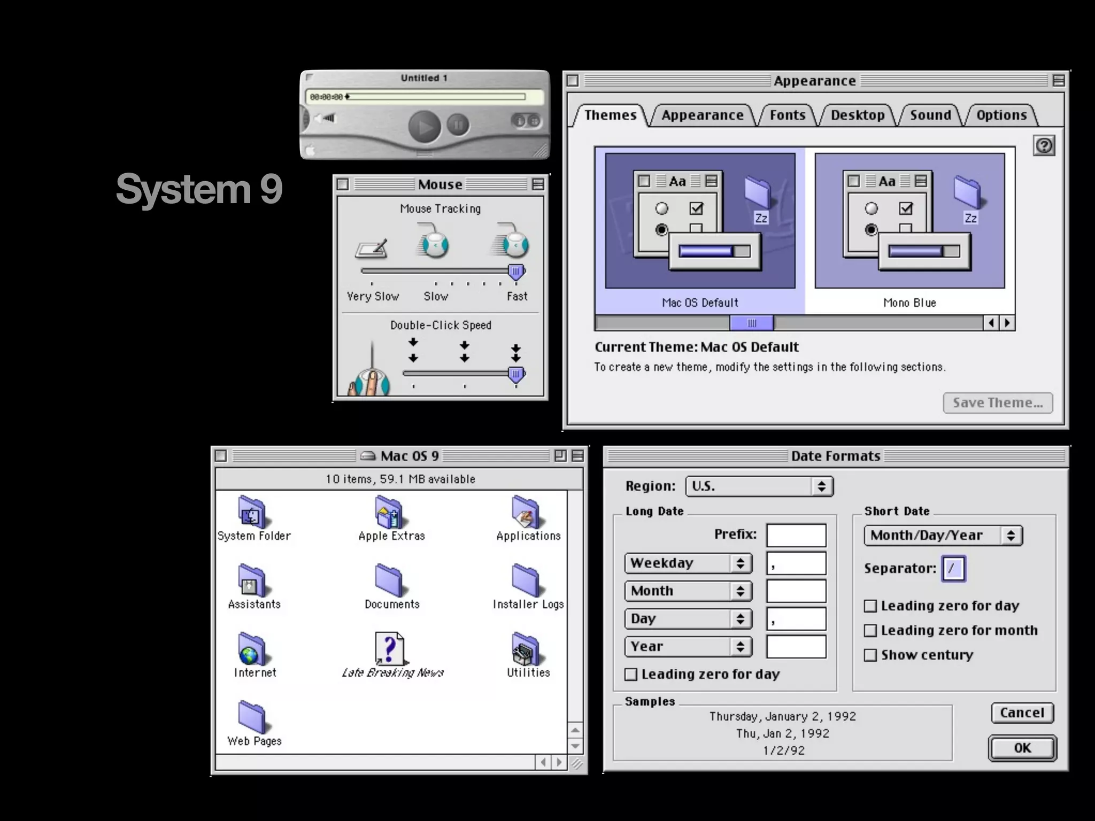Click the Double-Click Speed slider thumb
This screenshot has width=1095, height=821.
coord(515,375)
